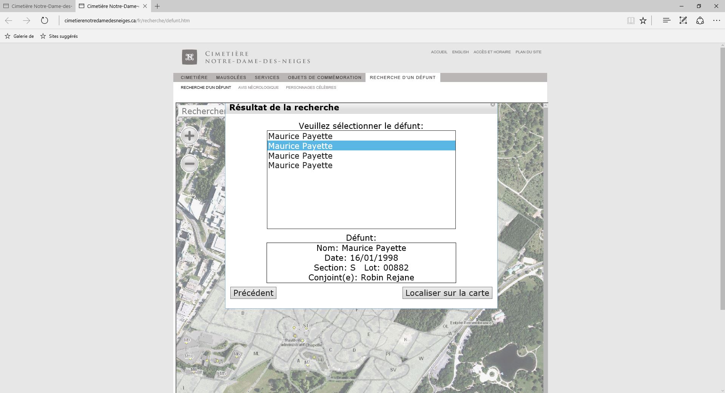The height and width of the screenshot is (393, 725).
Task: Close the active Cimetière Notre-Dame tab
Action: (145, 6)
